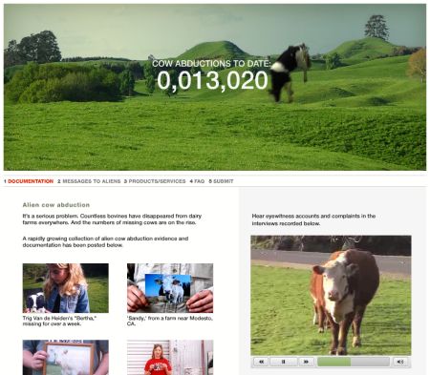Screen dimensions: 430x375
Task: Click the flying cow in the banner
Action: (290, 73)
